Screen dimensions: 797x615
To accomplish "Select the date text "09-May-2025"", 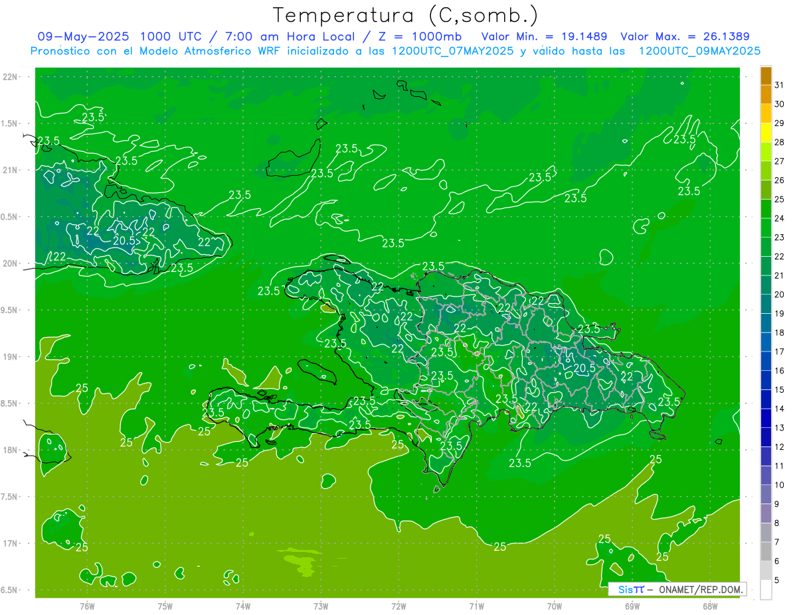I will coord(84,36).
